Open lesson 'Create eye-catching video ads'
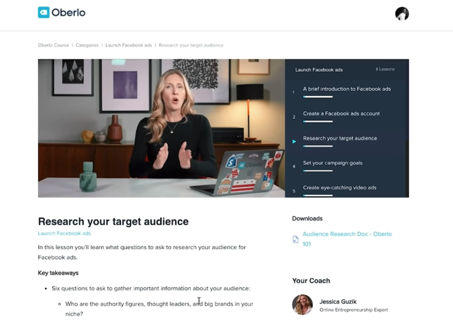The height and width of the screenshot is (320, 453). tap(339, 188)
